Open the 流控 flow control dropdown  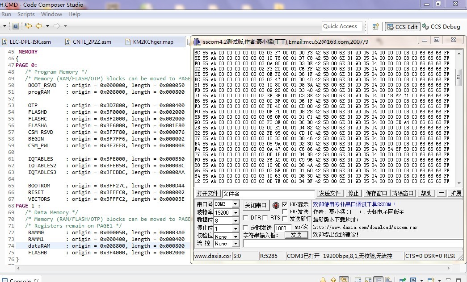click(235, 244)
